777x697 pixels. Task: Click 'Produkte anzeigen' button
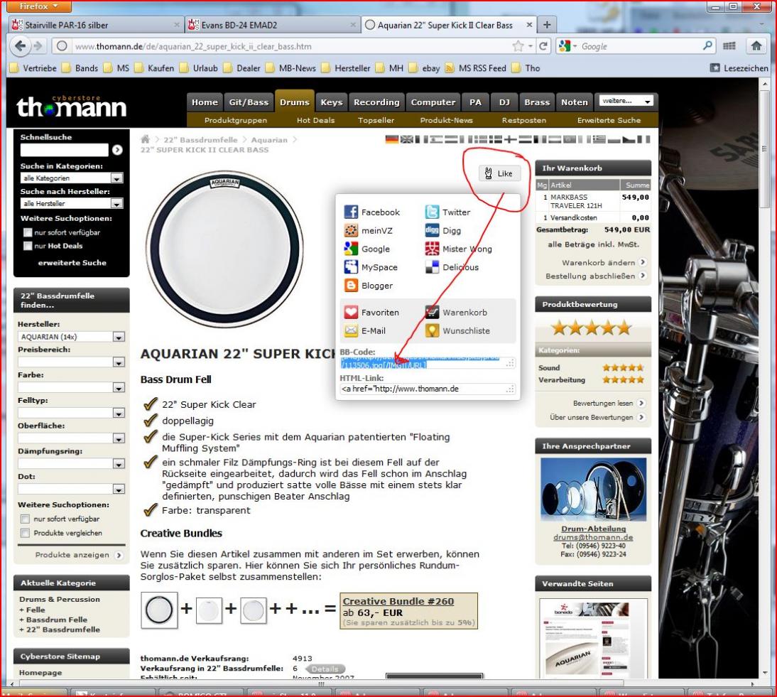(78, 555)
